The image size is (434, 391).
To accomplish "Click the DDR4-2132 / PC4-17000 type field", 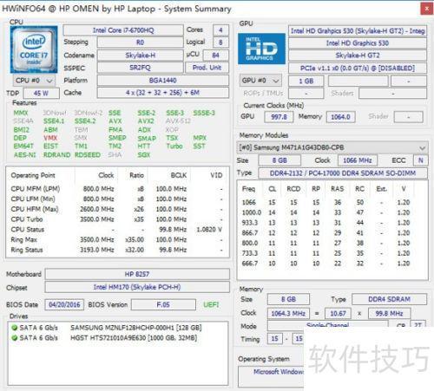I will [x=343, y=173].
